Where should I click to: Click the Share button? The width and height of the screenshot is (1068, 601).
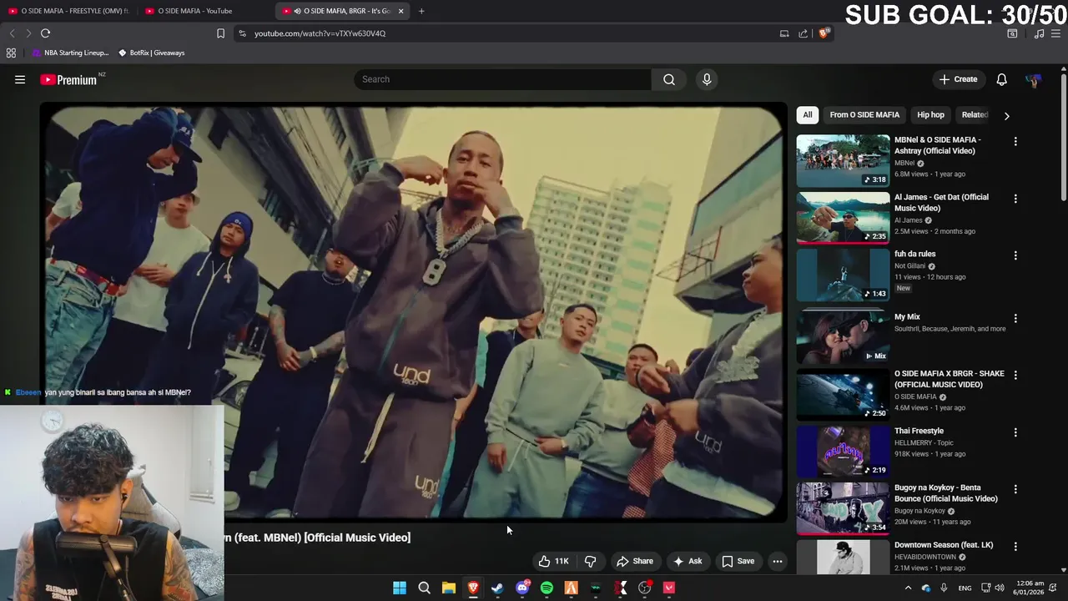click(x=635, y=561)
